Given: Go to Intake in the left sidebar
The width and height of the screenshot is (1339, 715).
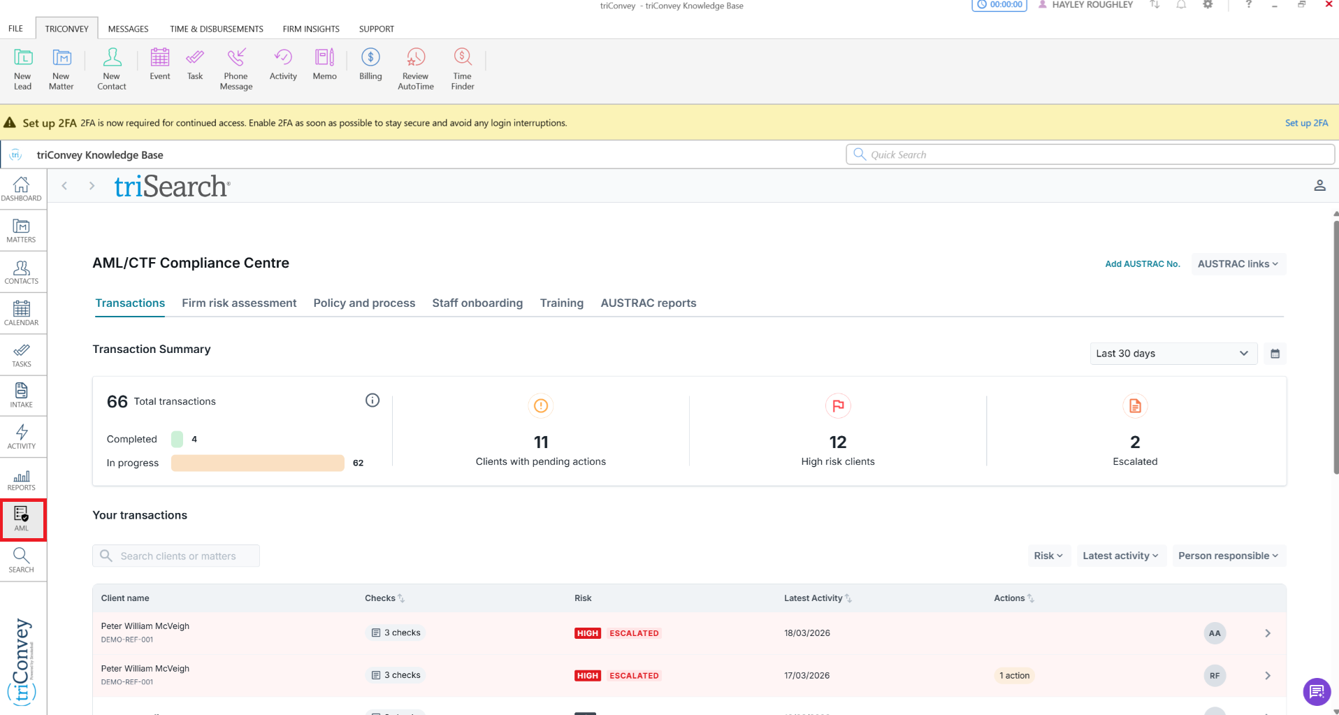Looking at the screenshot, I should click(22, 395).
